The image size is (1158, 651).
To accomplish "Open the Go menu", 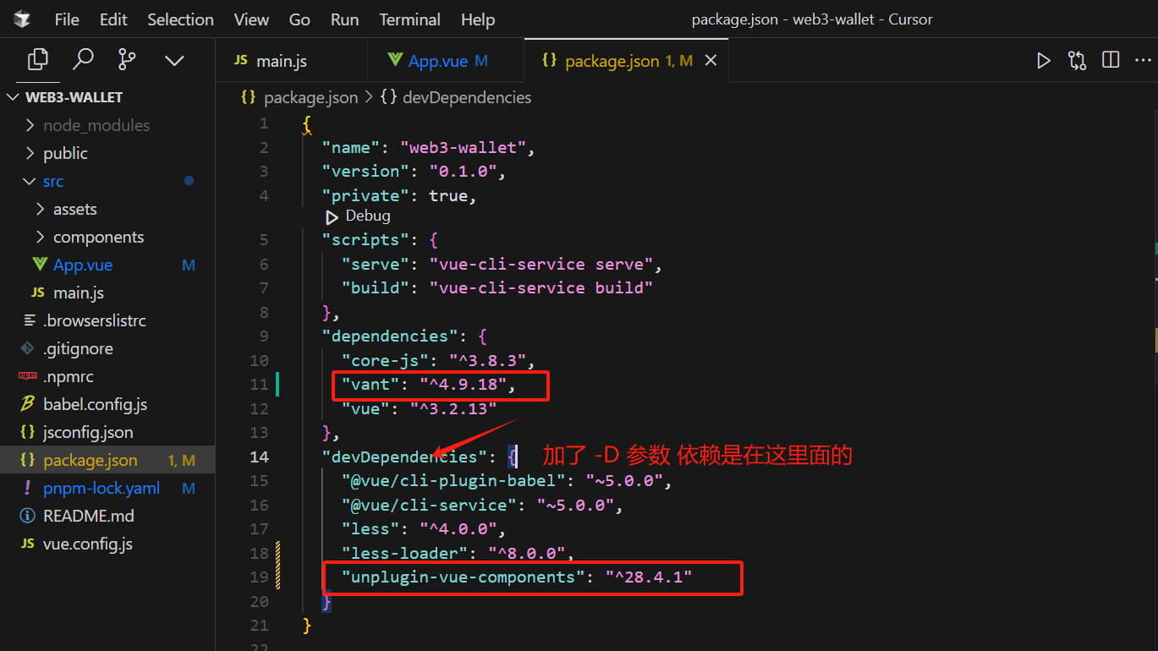I will pos(299,19).
